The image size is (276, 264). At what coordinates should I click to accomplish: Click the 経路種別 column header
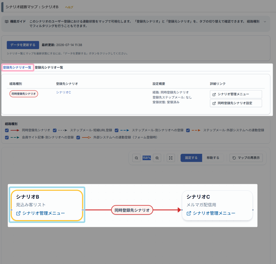[16, 84]
